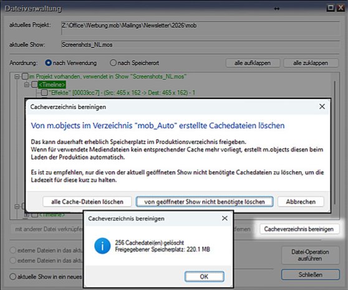Close the large Cacheverzeichnis bereinigen dialog
This screenshot has width=348, height=290.
[322, 106]
